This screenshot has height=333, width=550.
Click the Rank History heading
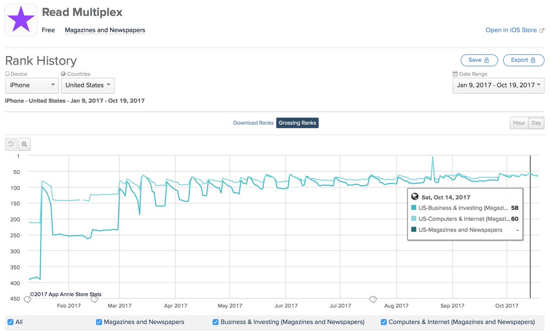pyautogui.click(x=41, y=60)
